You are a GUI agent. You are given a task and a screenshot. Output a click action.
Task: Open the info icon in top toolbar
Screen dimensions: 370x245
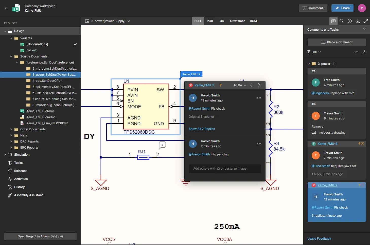350,21
